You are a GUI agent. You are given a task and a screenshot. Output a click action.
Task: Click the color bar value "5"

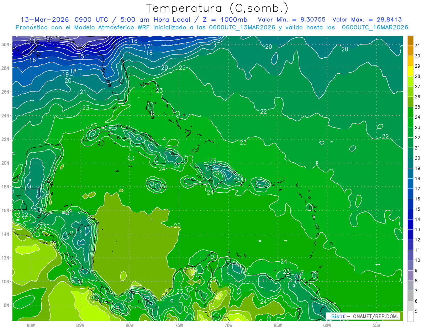pyautogui.click(x=416, y=311)
